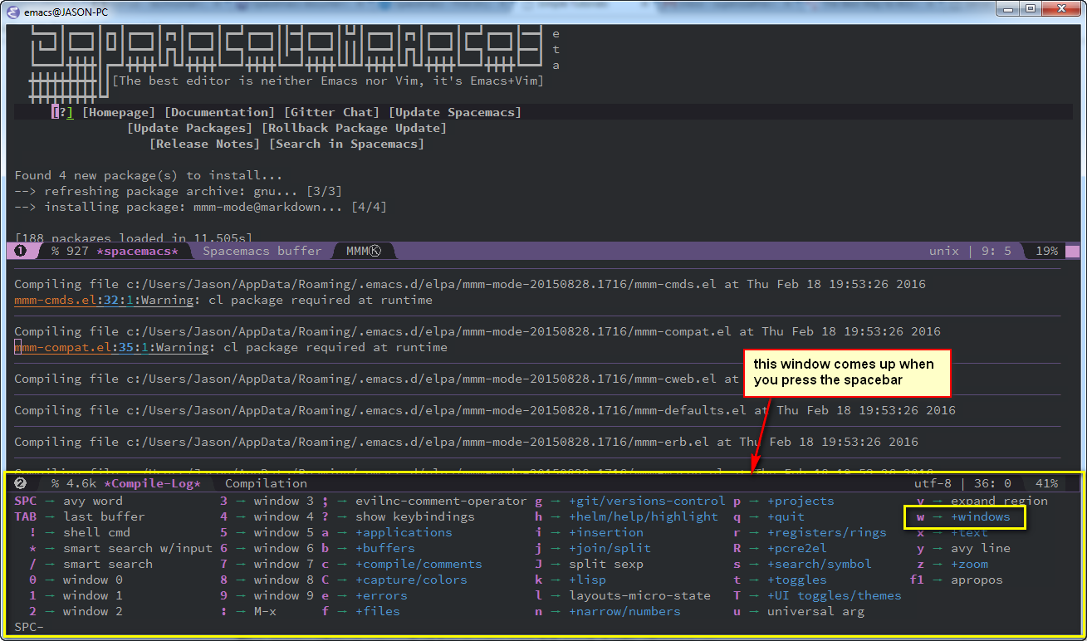Click the avy line entry
The image size is (1087, 641).
tap(981, 548)
